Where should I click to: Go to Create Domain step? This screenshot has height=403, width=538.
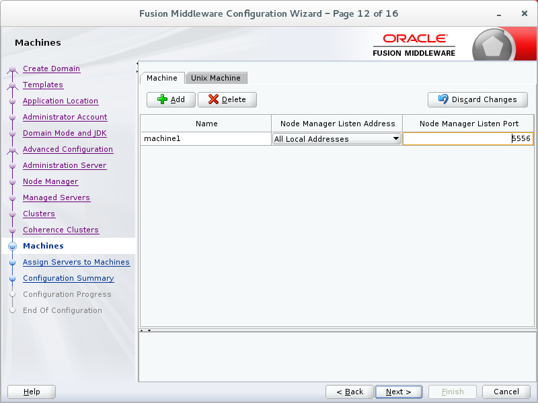(52, 69)
